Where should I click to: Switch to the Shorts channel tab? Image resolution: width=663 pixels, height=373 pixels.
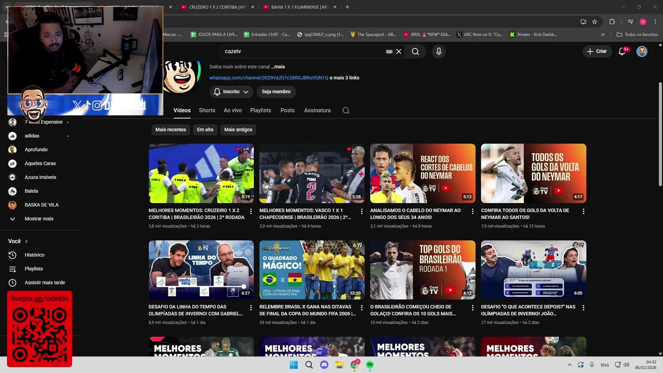coord(207,110)
